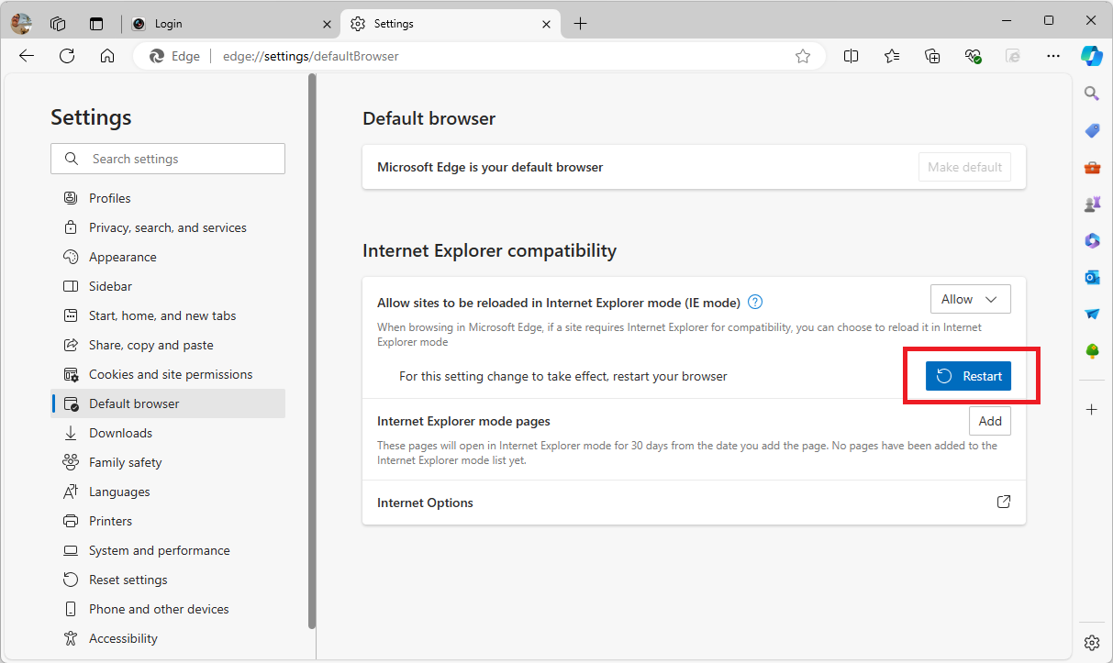Open the sidebar Shopping tag icon
1113x663 pixels.
(1092, 130)
